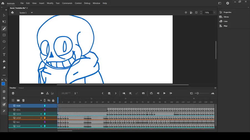
Task: Create a new layer
Action: click(x=13, y=100)
